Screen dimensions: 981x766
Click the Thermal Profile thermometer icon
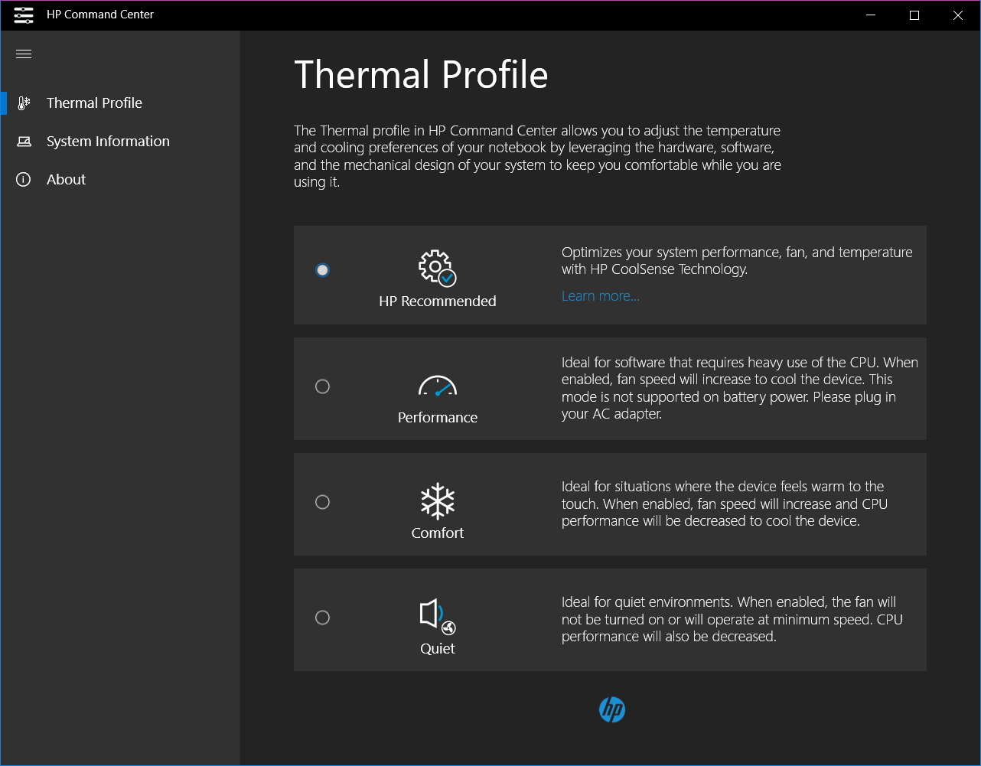24,103
